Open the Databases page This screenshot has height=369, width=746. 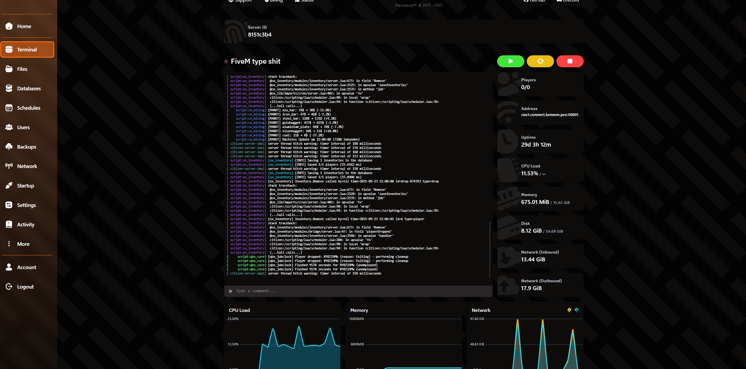(28, 89)
